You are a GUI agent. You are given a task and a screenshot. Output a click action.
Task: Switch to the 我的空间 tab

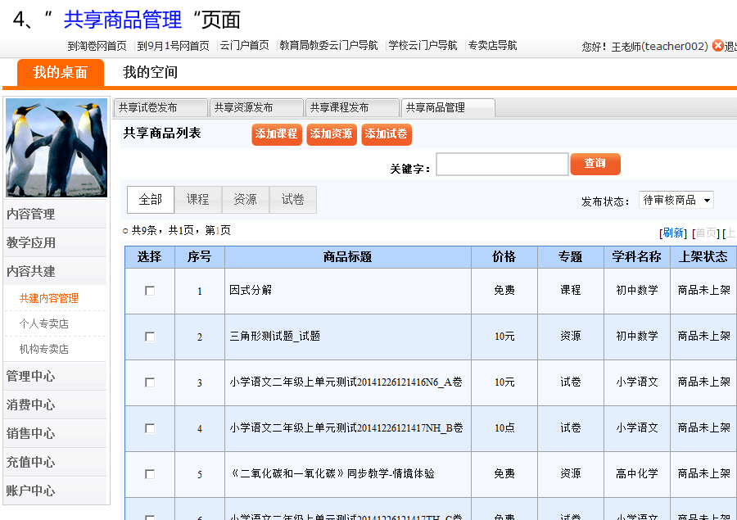pyautogui.click(x=150, y=73)
